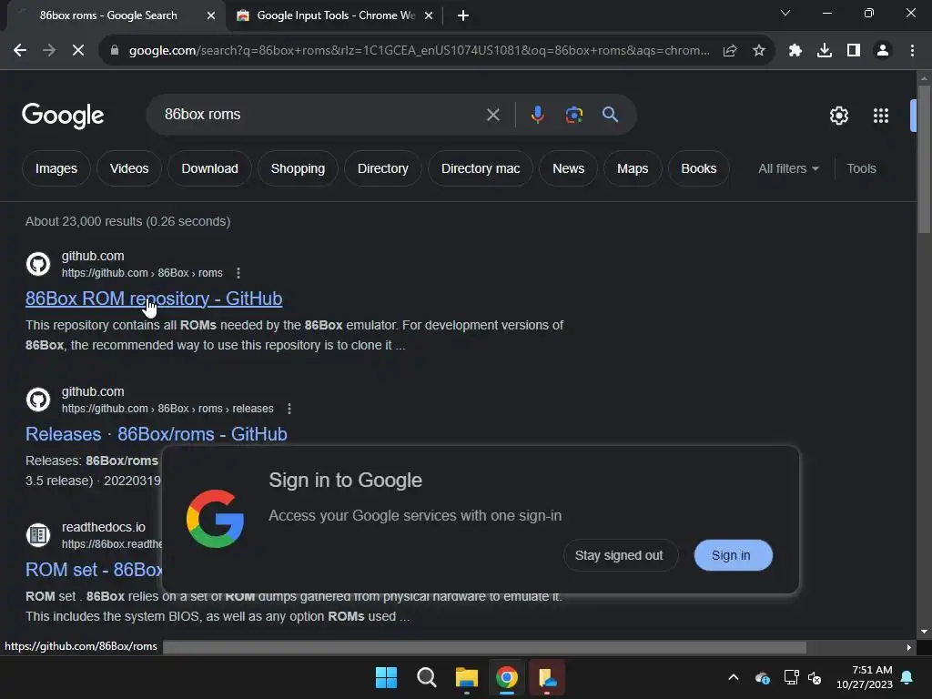Screen dimensions: 932x699
Task: Open Releases · 86Box/roms - GitHub link
Action: (157, 434)
